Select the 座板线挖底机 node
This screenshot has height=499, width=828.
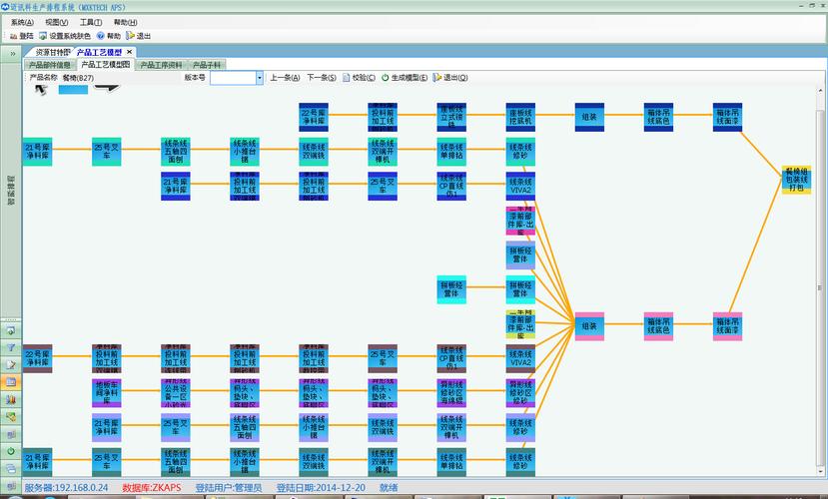(520, 117)
